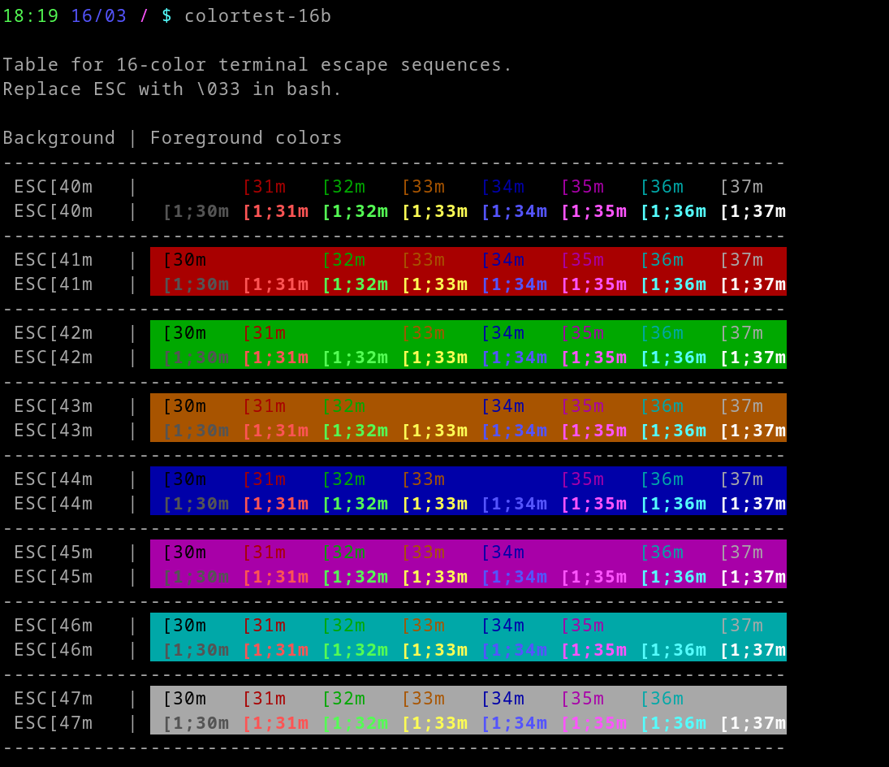Click the 16/03 date in the prompt
889x767 pixels.
tap(97, 15)
